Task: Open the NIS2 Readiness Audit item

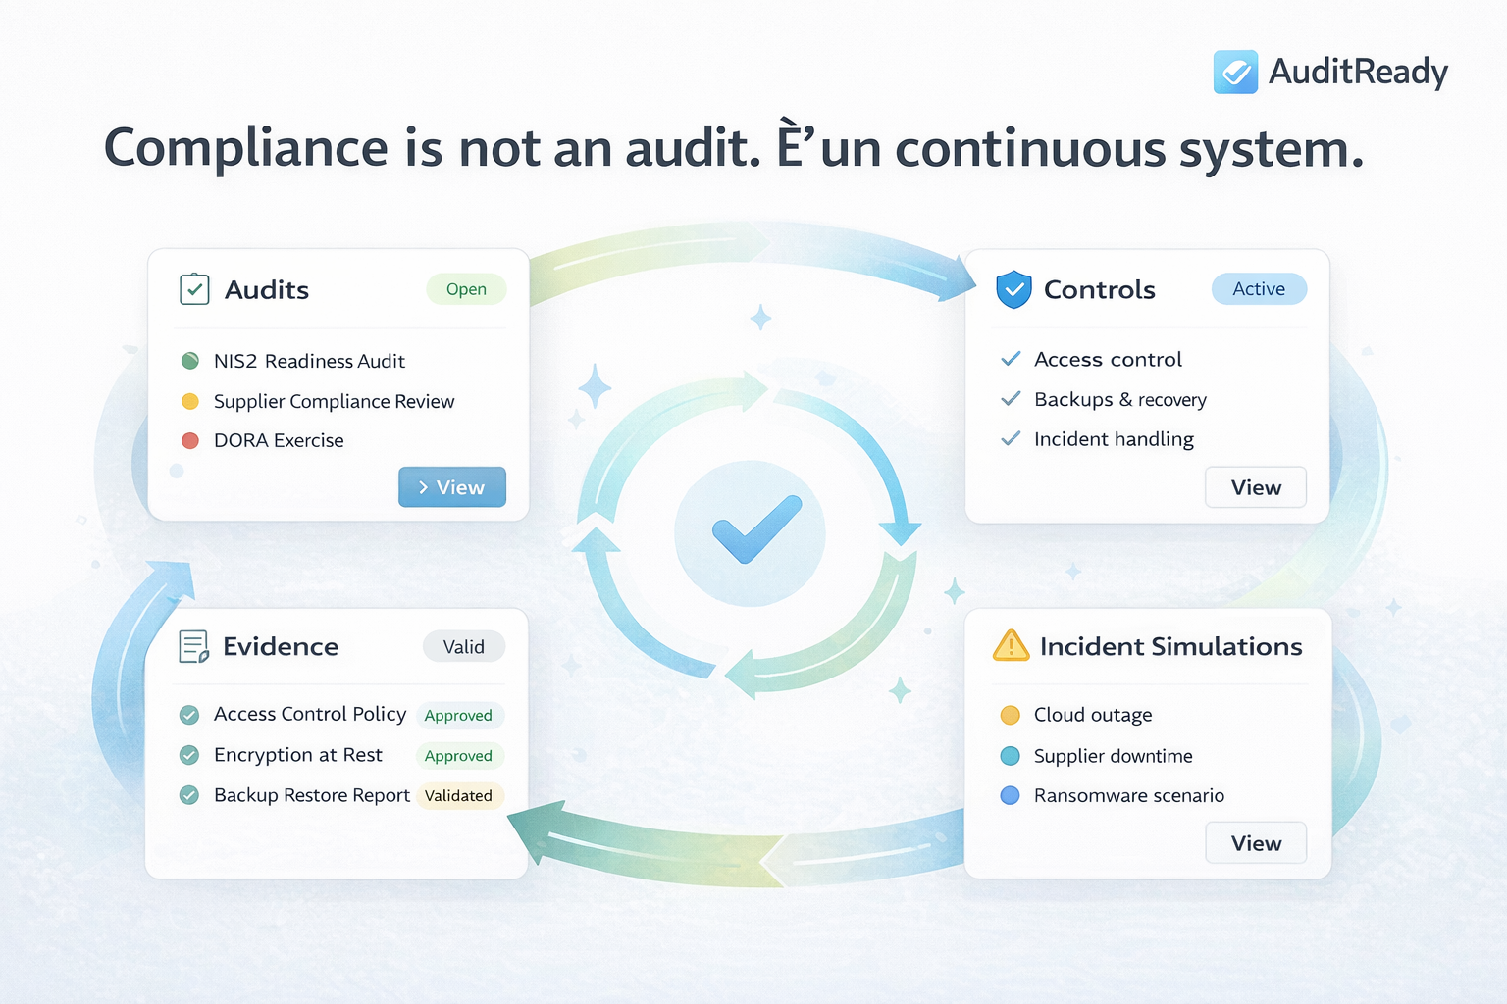Action: 309,361
